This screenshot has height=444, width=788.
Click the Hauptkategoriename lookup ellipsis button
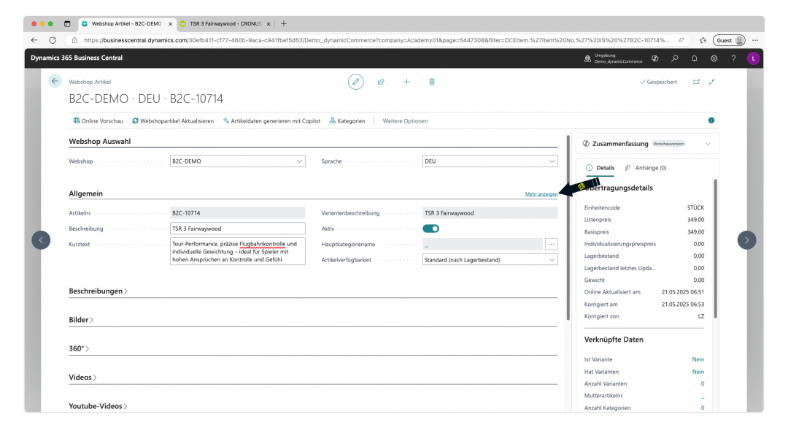pos(552,245)
